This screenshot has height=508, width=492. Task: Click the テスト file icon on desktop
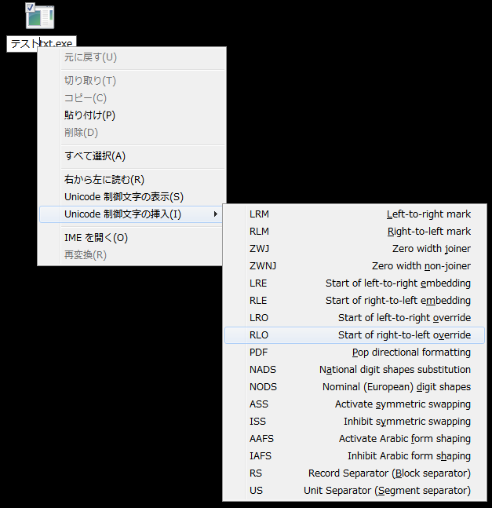pos(41,16)
